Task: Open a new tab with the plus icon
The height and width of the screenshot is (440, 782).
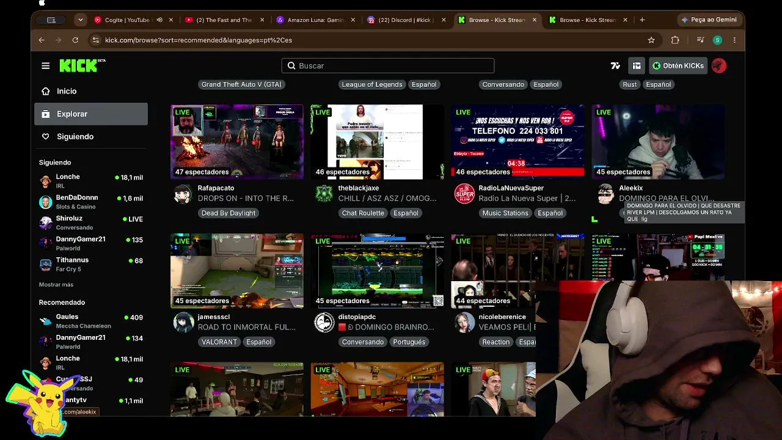Action: [x=642, y=20]
